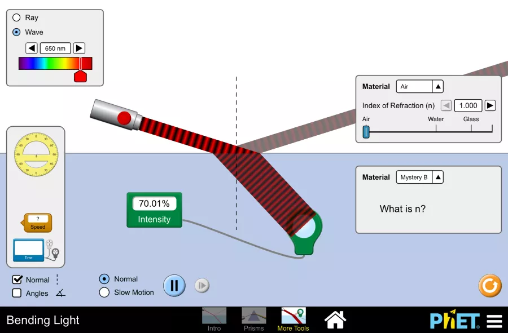Switch to the Prisms screen
This screenshot has height=333, width=508.
253,319
